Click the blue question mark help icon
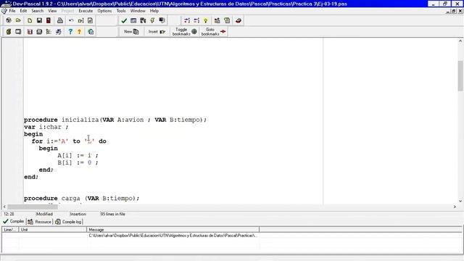Viewport: 464px width, 261px height. 70,32
